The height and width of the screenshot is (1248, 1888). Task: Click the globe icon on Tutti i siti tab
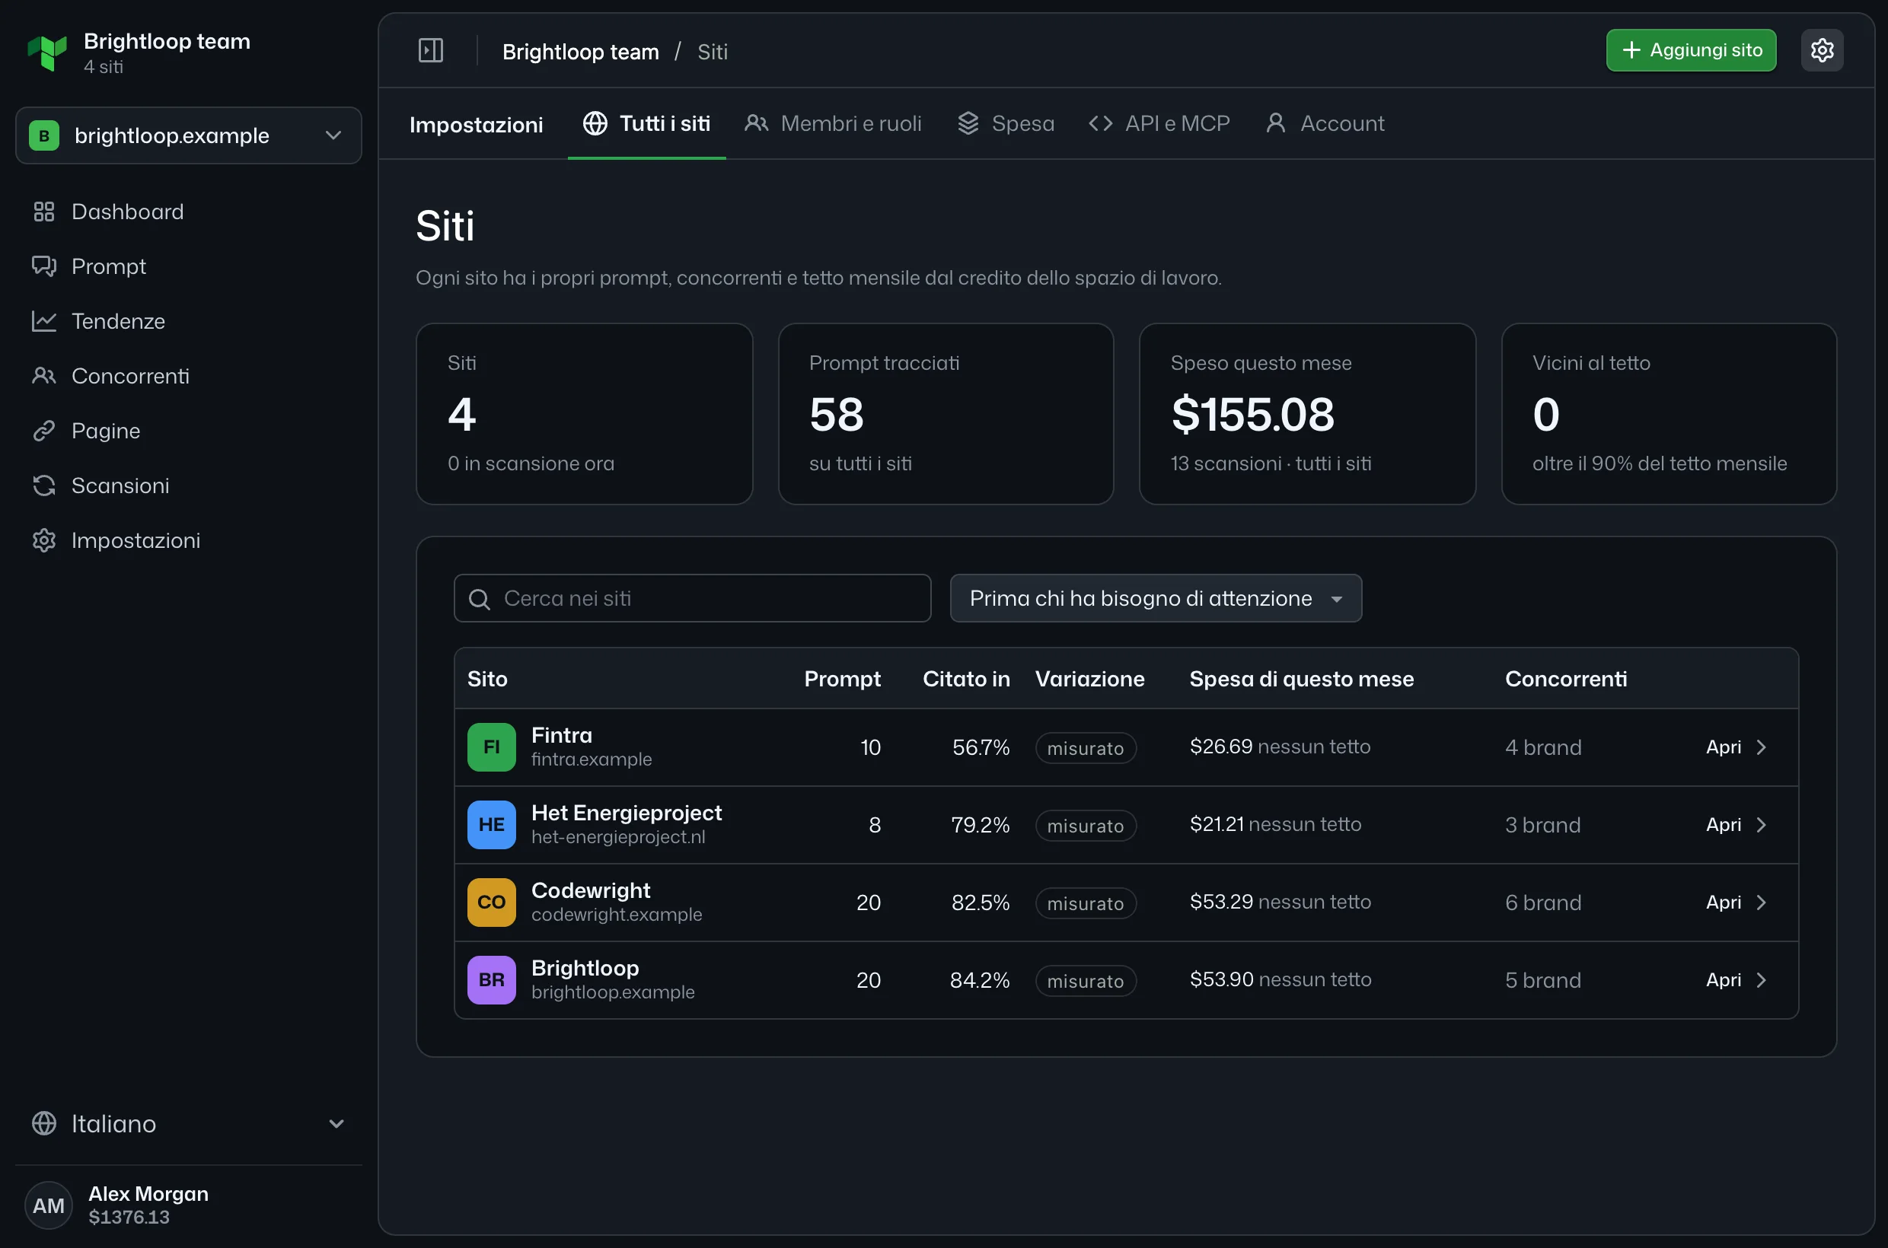(595, 123)
